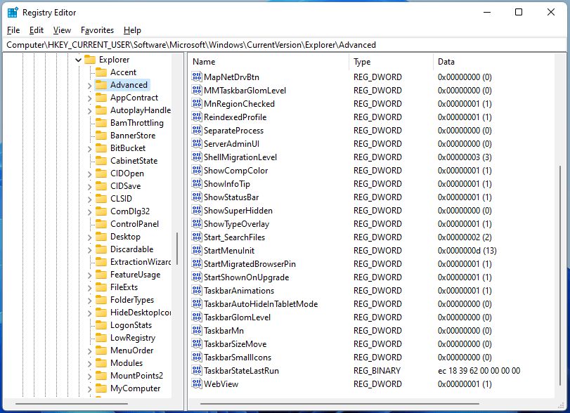The width and height of the screenshot is (570, 413).
Task: Open the Help menu
Action: (132, 30)
